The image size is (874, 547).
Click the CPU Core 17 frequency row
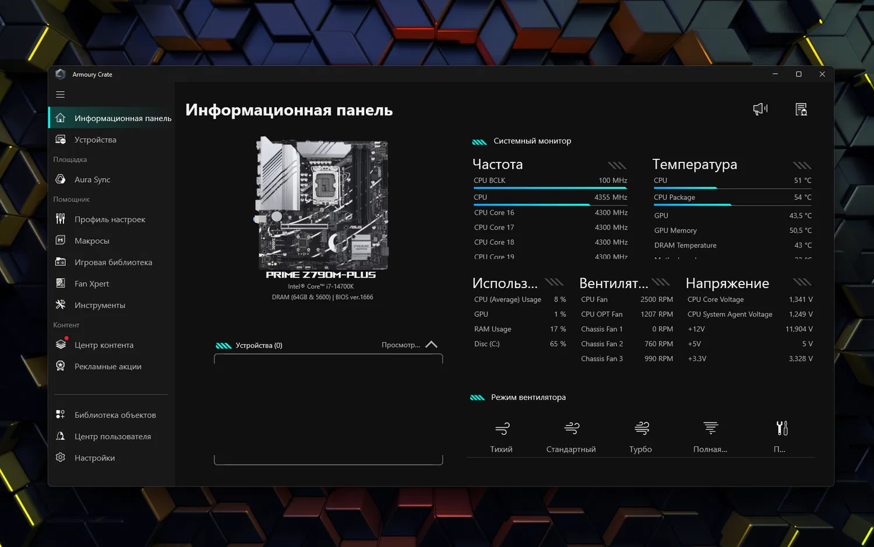pos(551,228)
